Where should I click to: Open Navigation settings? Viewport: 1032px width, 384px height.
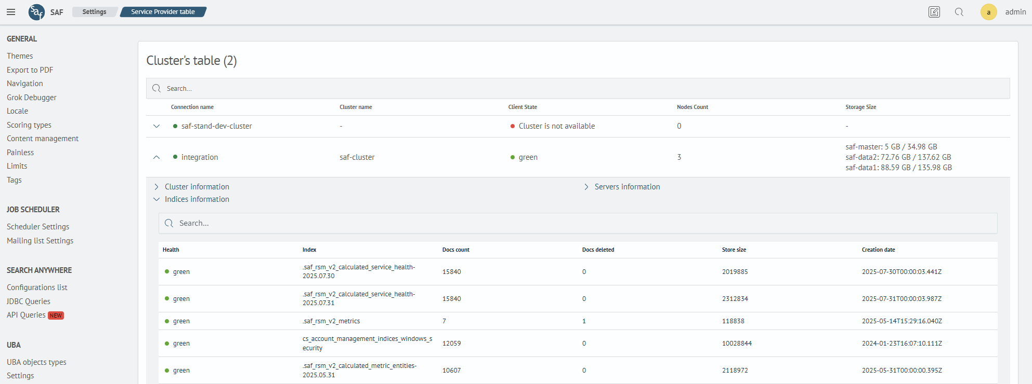25,84
